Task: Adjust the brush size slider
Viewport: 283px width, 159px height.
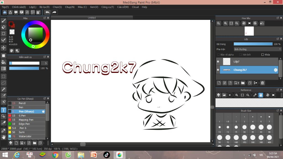Action: click(24, 63)
